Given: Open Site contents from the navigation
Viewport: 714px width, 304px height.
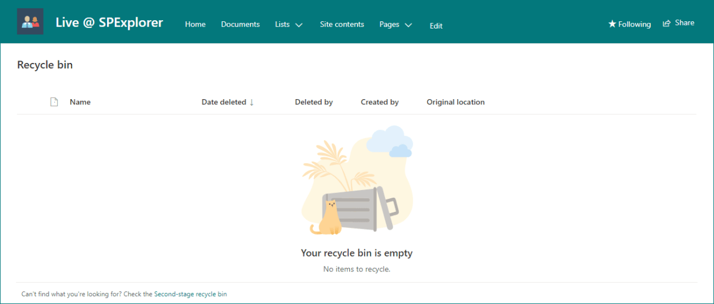Looking at the screenshot, I should pos(342,24).
